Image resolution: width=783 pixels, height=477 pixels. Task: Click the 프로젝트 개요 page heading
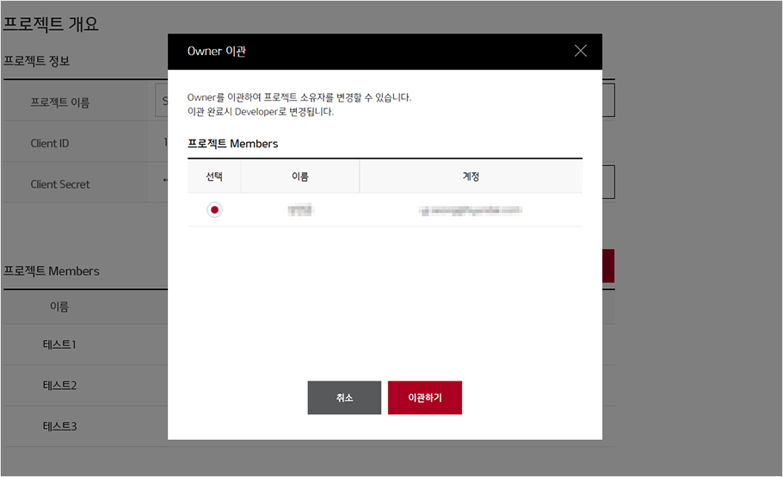50,24
